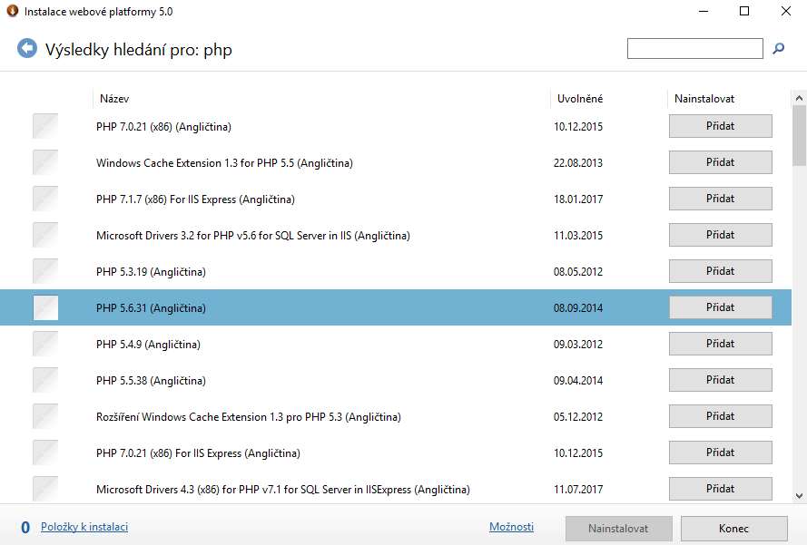Add PHP 5.4.9 with Přidat
Screen dimensions: 807x545
click(721, 344)
